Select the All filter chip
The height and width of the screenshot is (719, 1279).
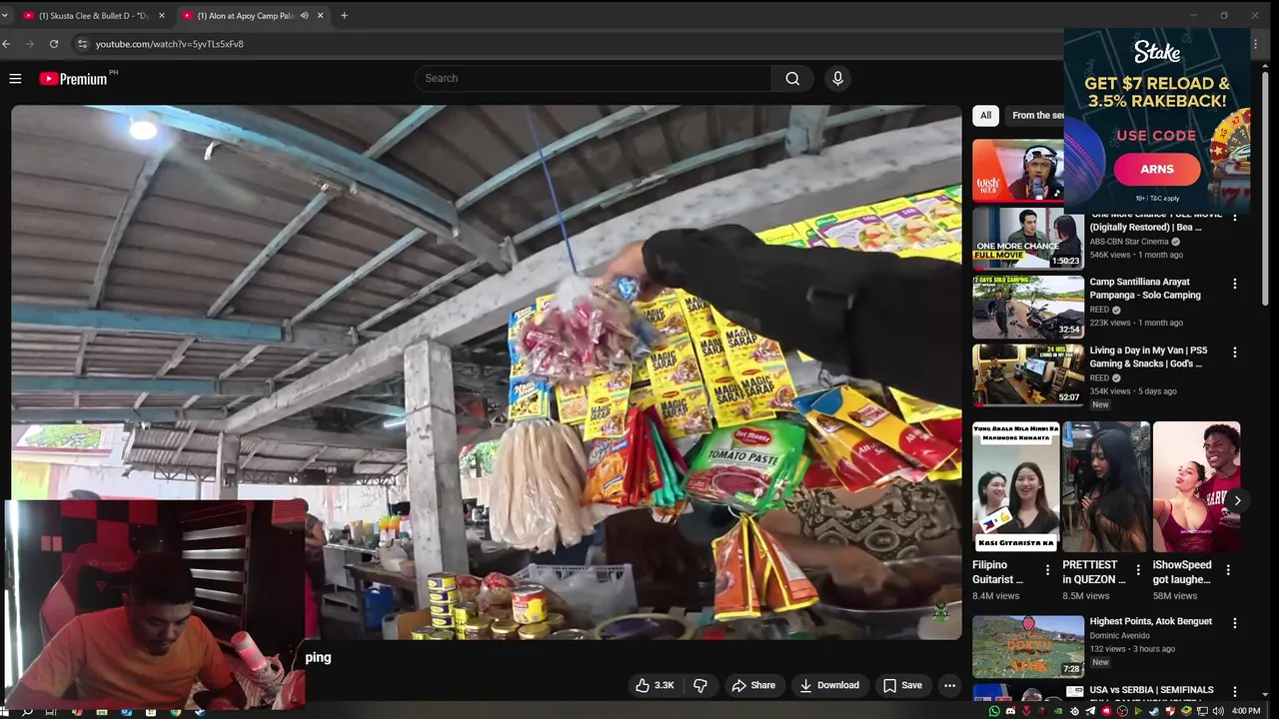click(x=985, y=116)
